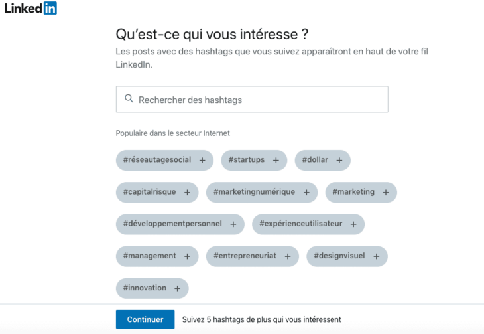Click plus icon for #expérienceutilisateur
The height and width of the screenshot is (334, 484).
point(353,224)
